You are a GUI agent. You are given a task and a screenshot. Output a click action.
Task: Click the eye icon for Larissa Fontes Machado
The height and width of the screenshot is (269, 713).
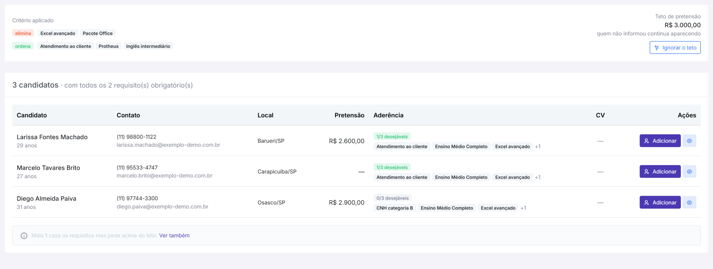689,141
